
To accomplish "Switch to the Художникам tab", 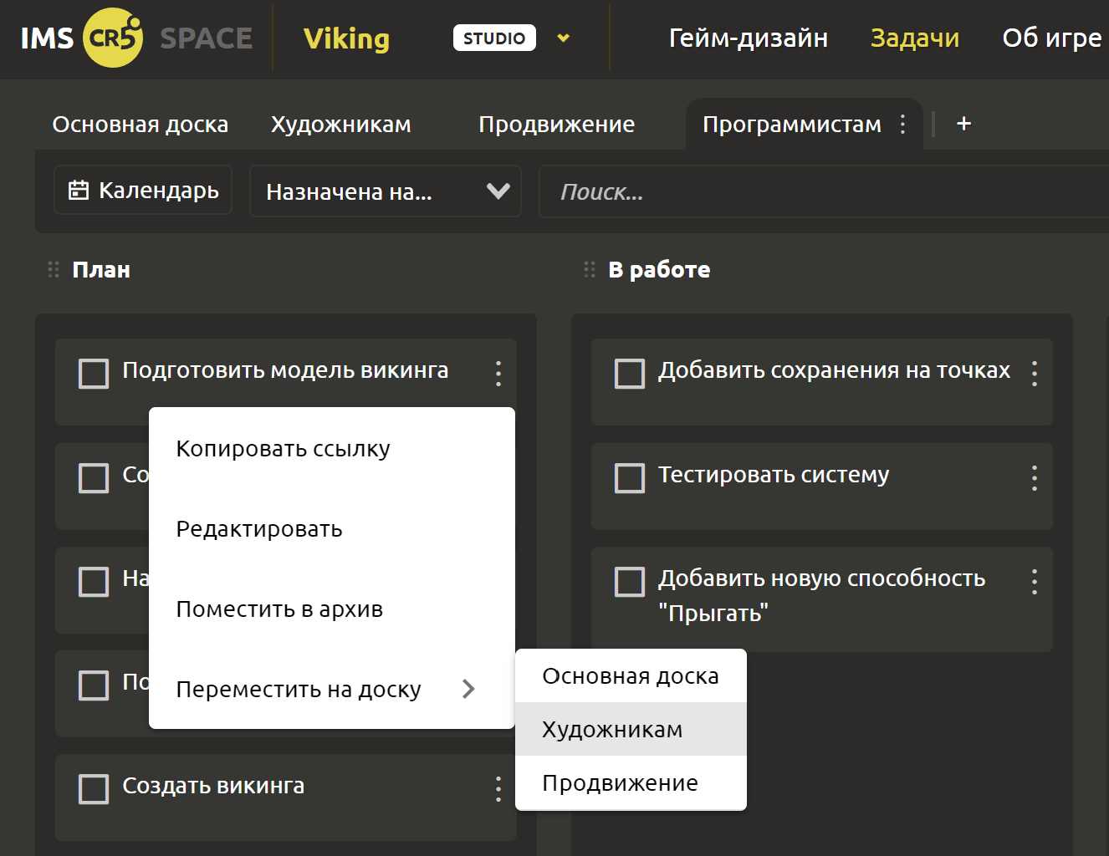I will point(341,125).
